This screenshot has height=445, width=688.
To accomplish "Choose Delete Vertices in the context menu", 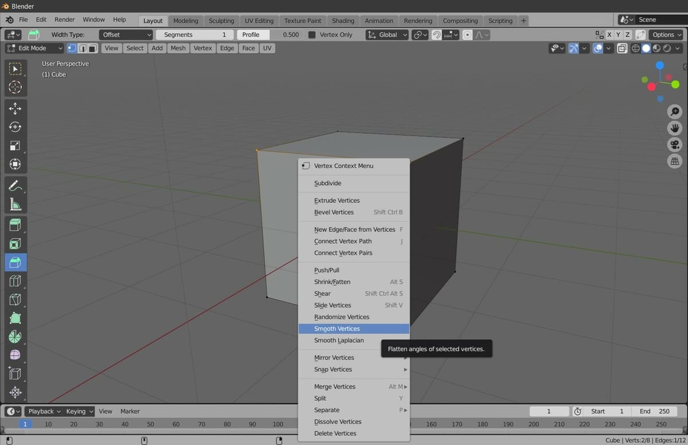I will pyautogui.click(x=354, y=434).
